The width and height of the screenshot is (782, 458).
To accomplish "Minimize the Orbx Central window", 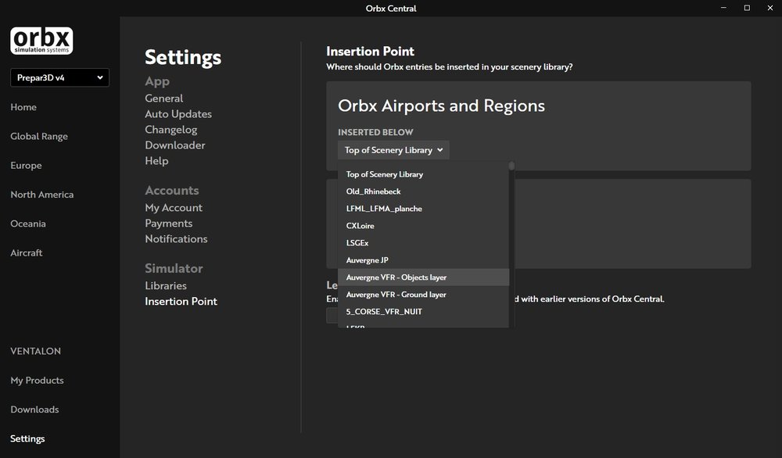I will coord(723,8).
